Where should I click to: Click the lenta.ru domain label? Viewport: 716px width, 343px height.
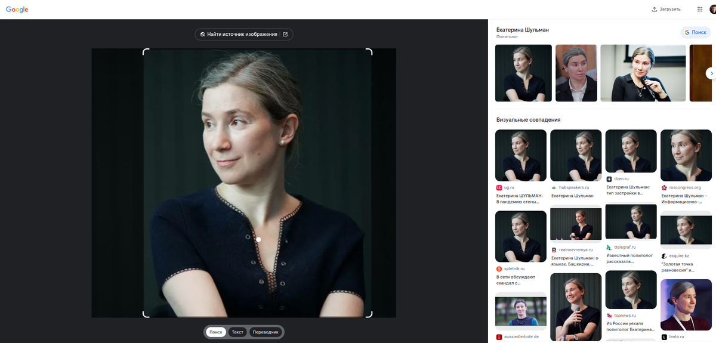click(677, 336)
